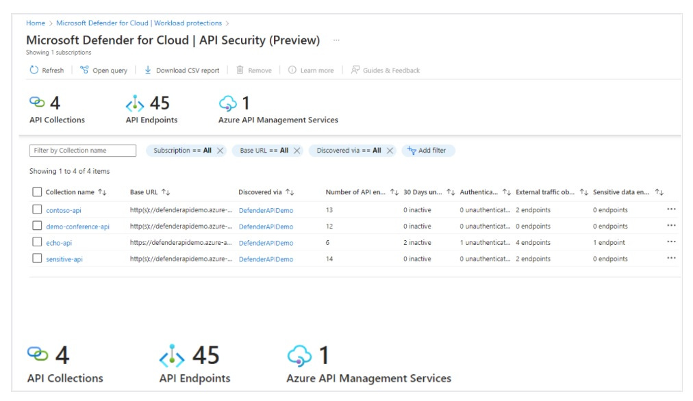Click the Learn more info icon
The image size is (693, 401).
click(292, 70)
